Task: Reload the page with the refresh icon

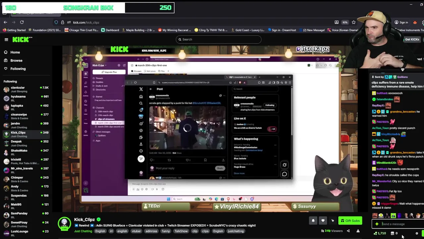Action: click(x=22, y=22)
